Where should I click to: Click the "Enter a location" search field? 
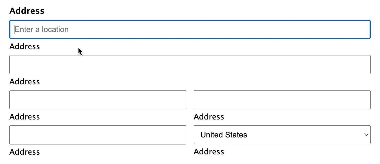click(x=190, y=29)
